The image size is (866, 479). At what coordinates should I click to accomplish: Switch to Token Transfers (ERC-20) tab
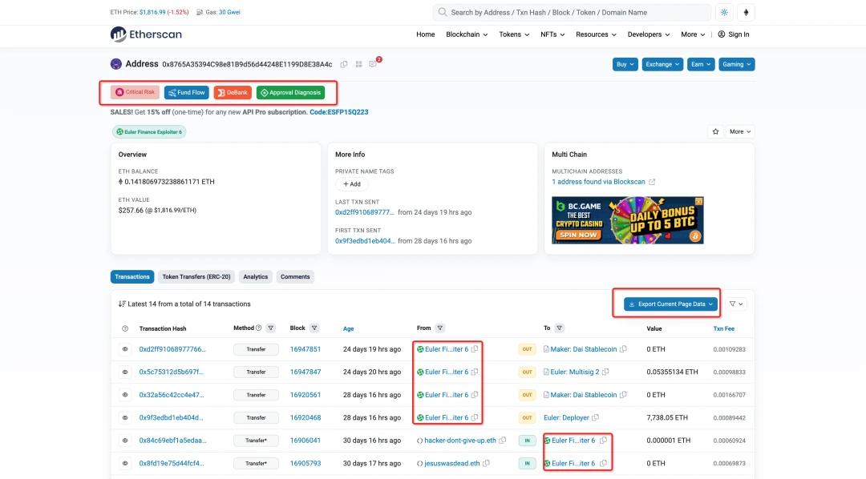pyautogui.click(x=196, y=276)
